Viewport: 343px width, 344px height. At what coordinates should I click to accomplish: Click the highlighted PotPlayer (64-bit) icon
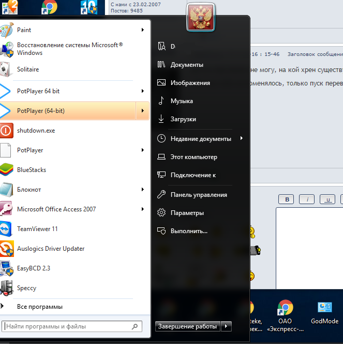pyautogui.click(x=5, y=111)
